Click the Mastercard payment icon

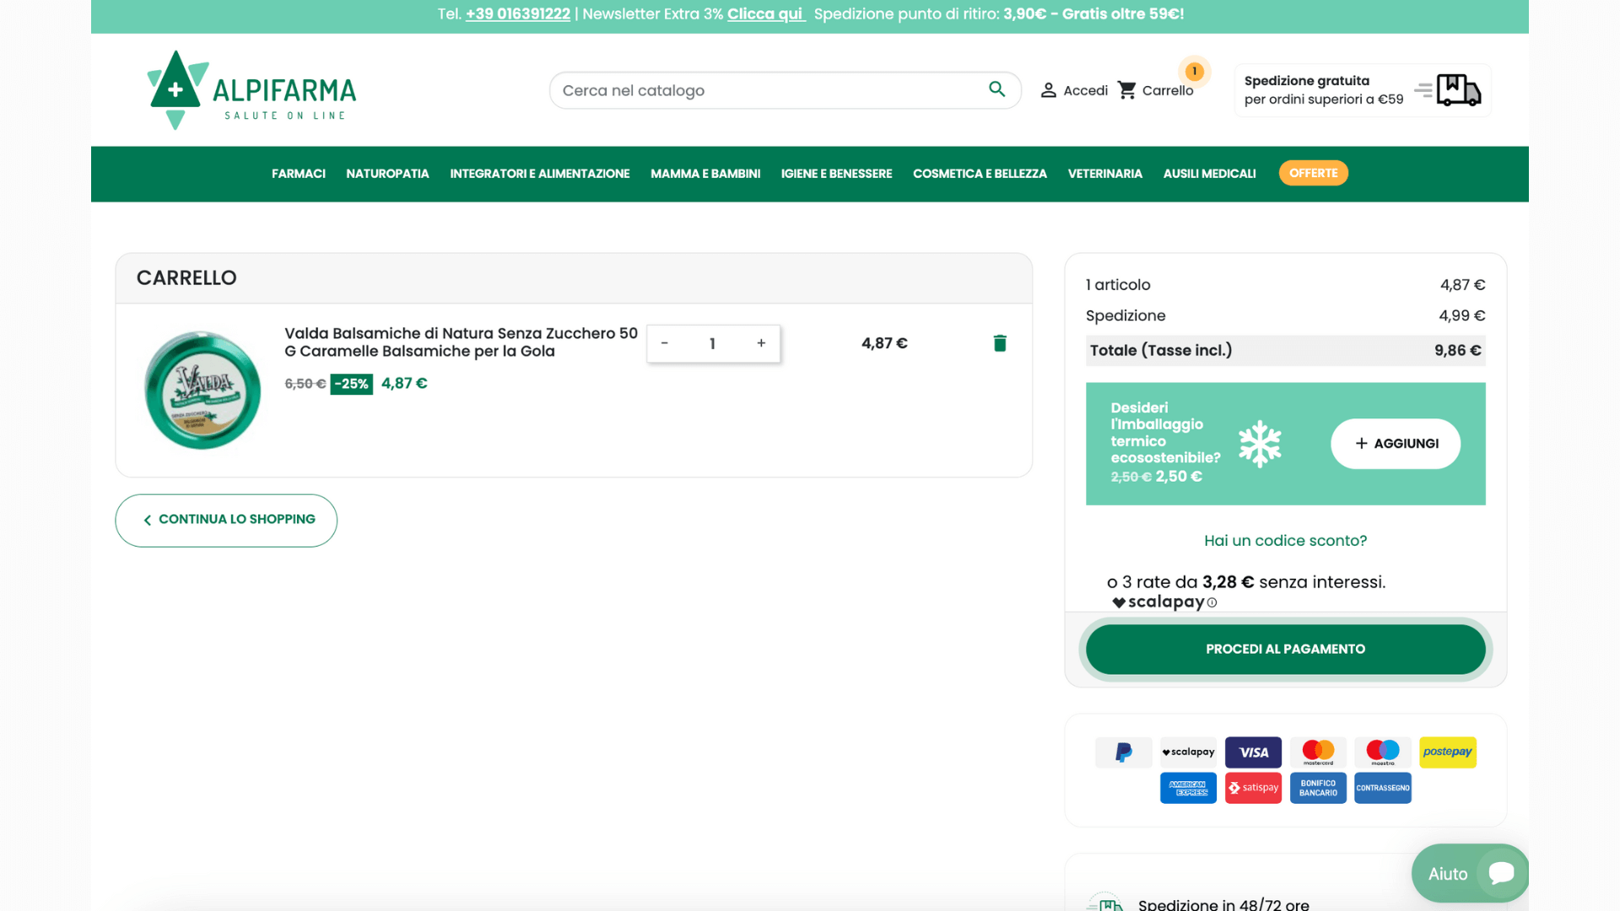coord(1318,752)
